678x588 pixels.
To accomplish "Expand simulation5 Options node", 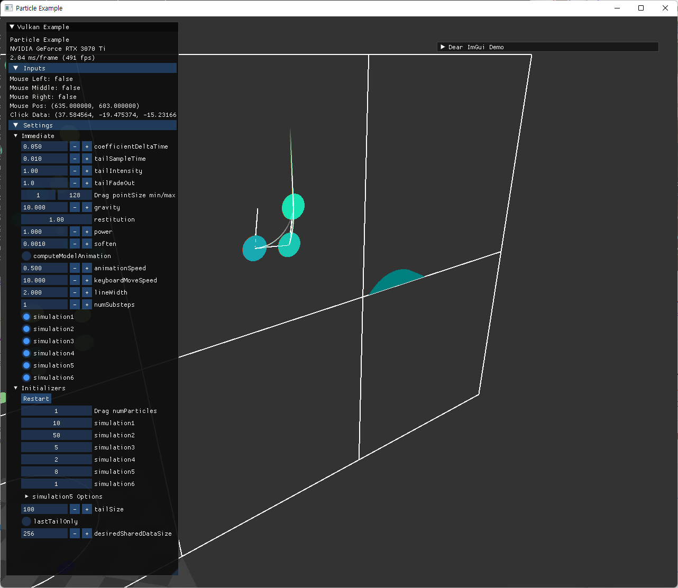I will 26,497.
